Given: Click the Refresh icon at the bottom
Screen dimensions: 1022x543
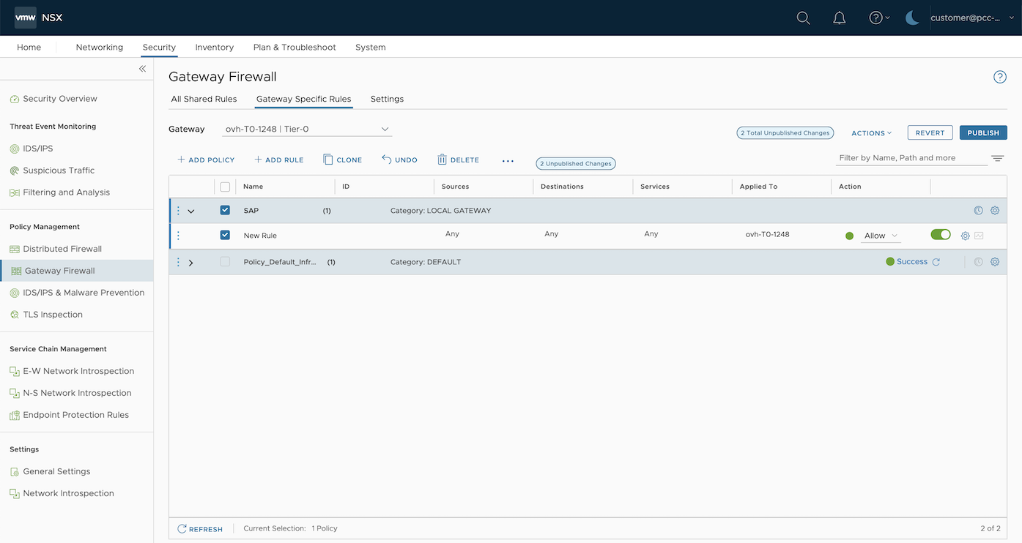Looking at the screenshot, I should 180,528.
